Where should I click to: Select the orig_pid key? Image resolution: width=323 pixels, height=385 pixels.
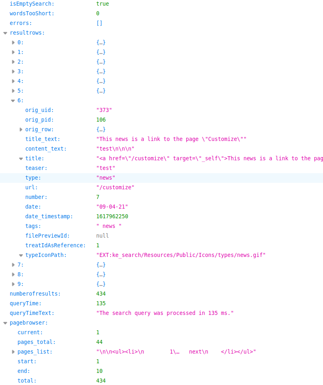click(x=40, y=120)
